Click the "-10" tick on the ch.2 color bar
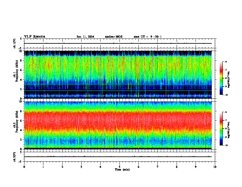 [226, 145]
